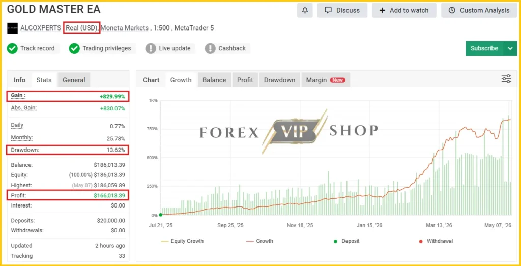Expand the Subscribe dropdown arrow
521x266 pixels.
pos(510,48)
